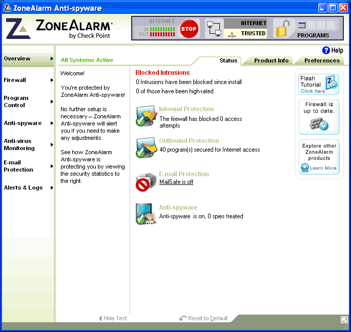Click 'Anti-spyware is on, 0 spies treated'

click(201, 216)
